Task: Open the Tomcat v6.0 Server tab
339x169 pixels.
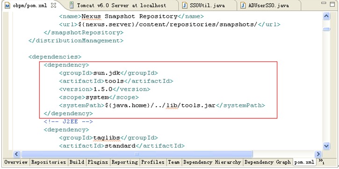Action: [122, 6]
